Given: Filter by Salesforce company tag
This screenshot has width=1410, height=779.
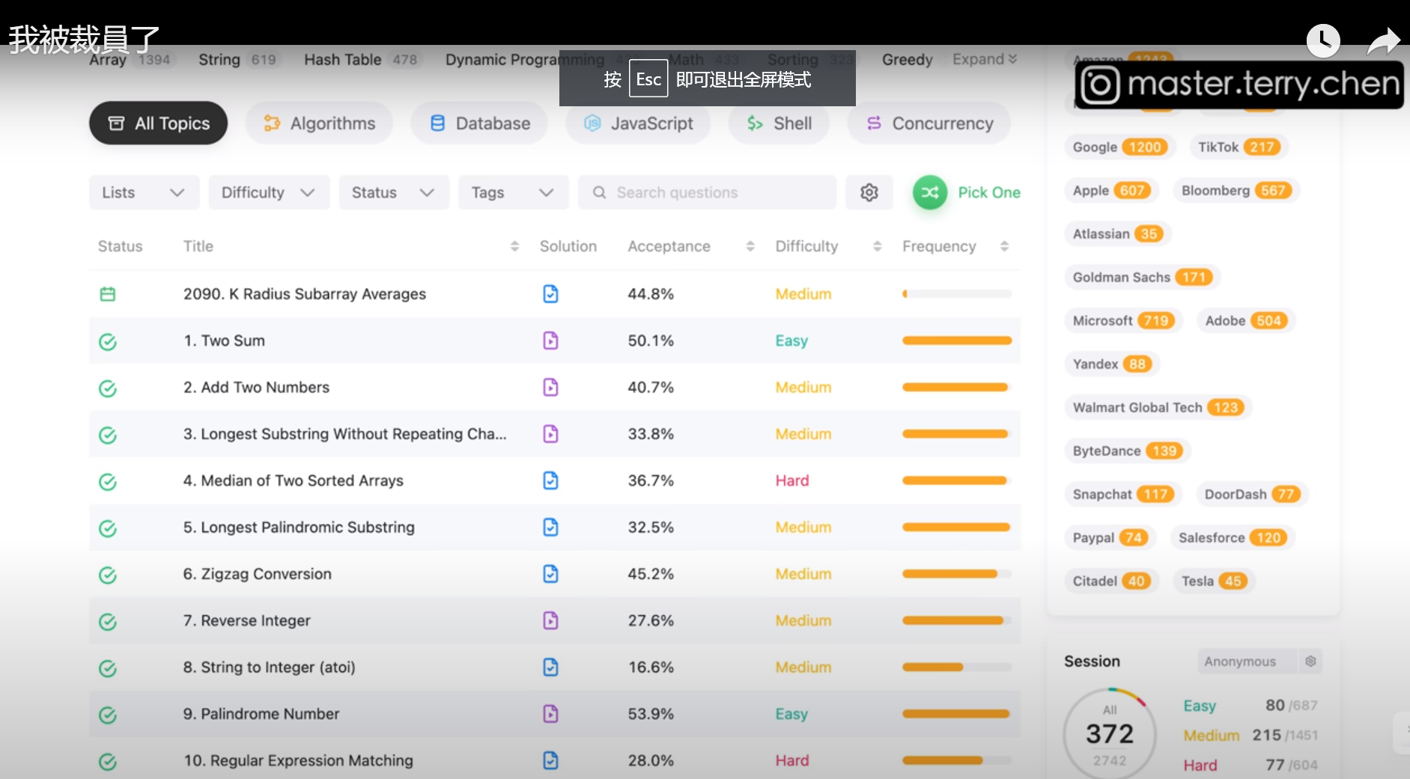Looking at the screenshot, I should tap(1233, 538).
